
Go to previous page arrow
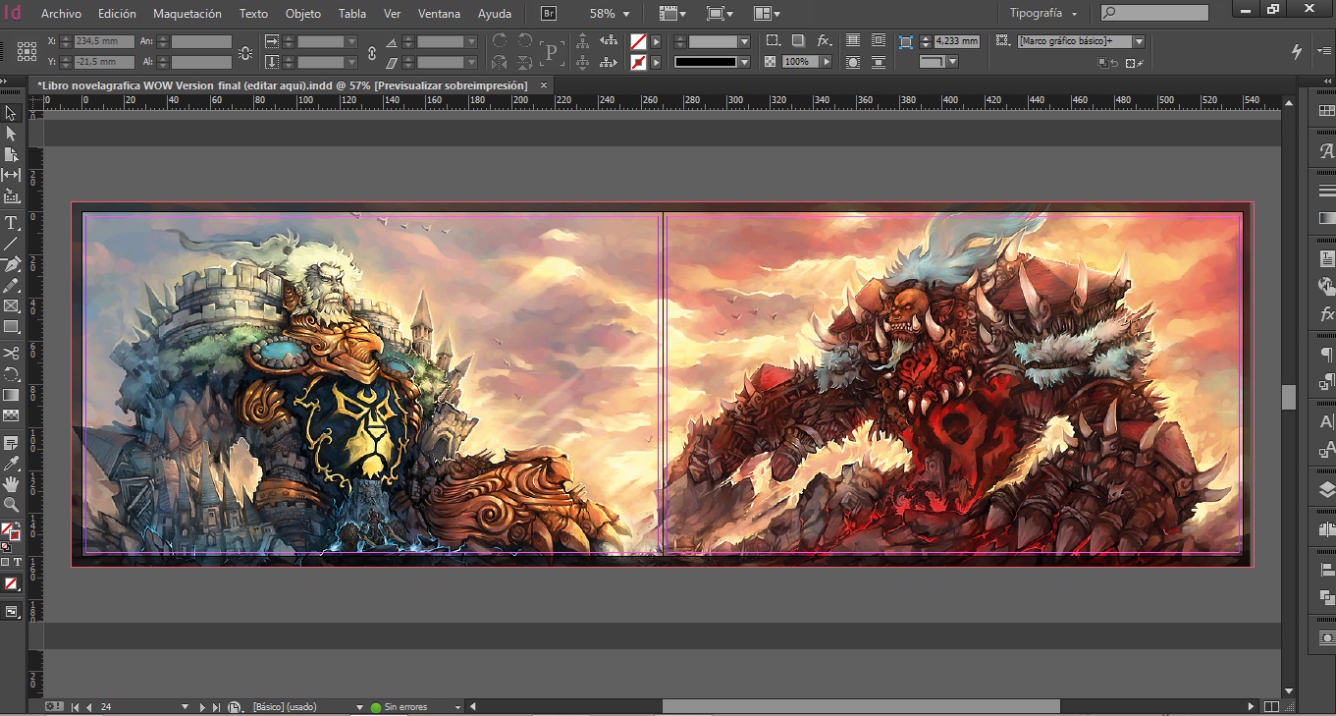(x=89, y=707)
